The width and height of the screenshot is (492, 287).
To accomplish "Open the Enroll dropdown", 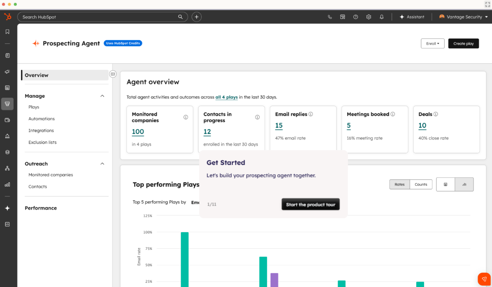I will click(433, 43).
